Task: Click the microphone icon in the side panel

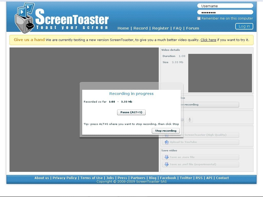Action: tap(190, 120)
